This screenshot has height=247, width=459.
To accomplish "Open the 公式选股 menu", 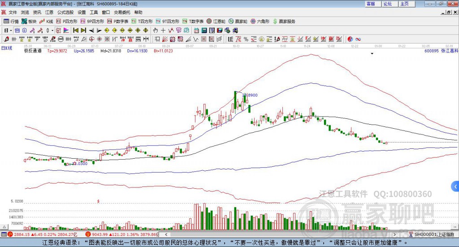I will 65,12.
